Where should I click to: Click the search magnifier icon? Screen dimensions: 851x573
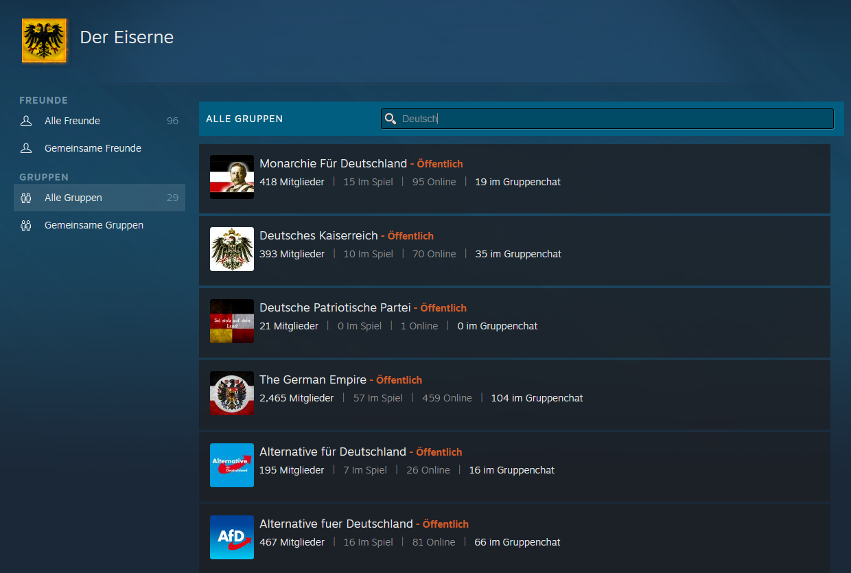(x=390, y=119)
